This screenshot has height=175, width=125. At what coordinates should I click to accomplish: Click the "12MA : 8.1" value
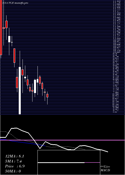point(14,156)
